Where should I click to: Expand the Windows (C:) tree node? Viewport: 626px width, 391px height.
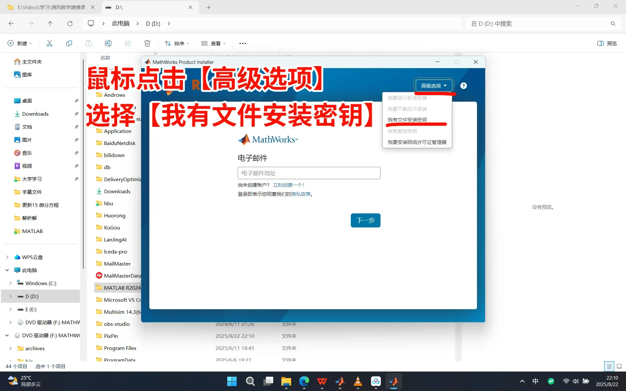[x=10, y=283]
